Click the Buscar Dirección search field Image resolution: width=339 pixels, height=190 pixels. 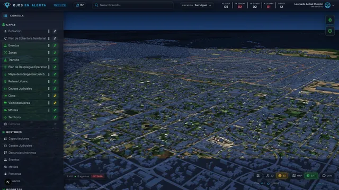(x=133, y=5)
